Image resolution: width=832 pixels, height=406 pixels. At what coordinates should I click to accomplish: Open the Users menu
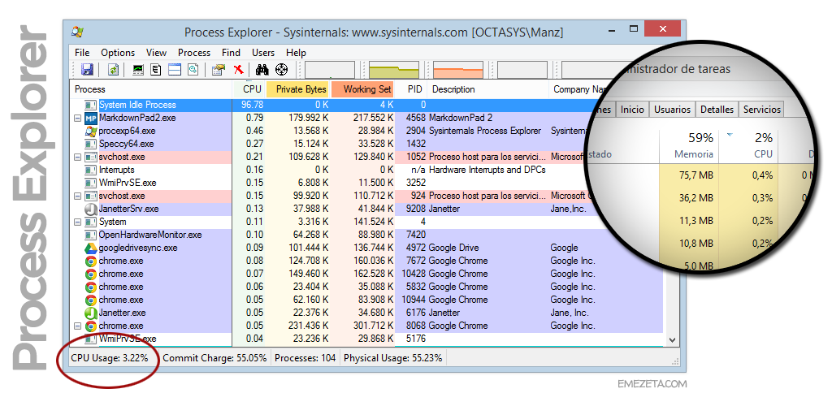263,53
